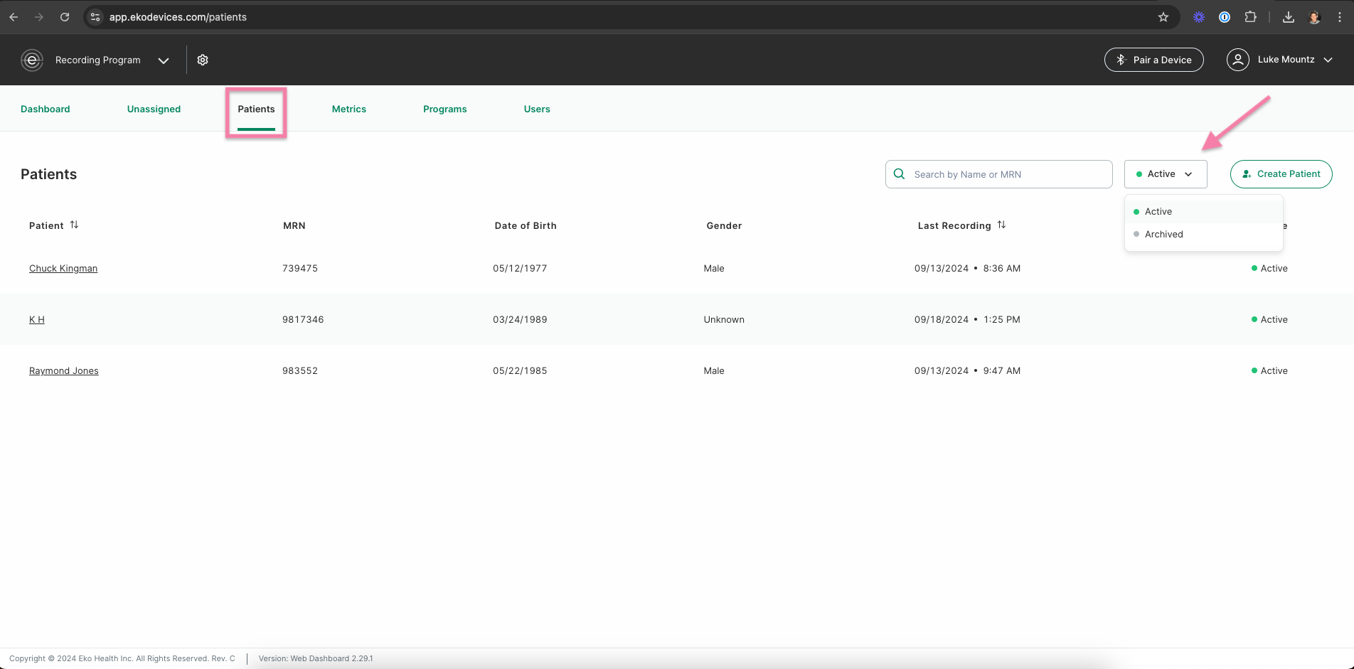Switch to the Metrics tab
Viewport: 1354px width, 669px height.
tap(348, 109)
